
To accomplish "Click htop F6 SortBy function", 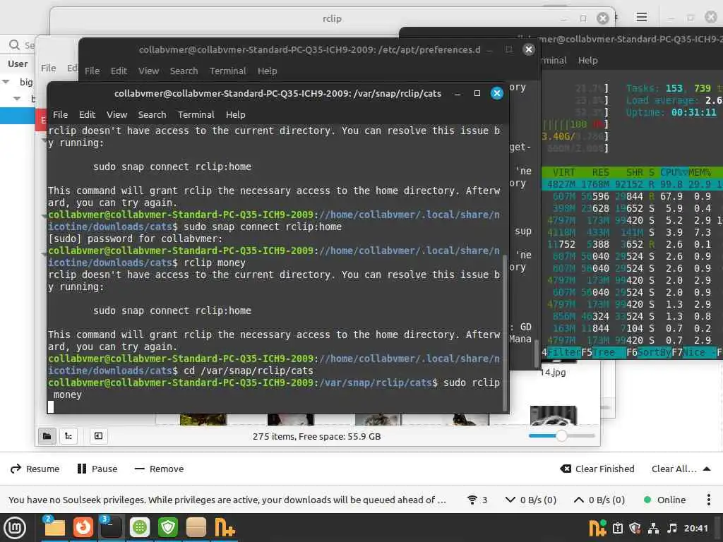I will click(649, 353).
